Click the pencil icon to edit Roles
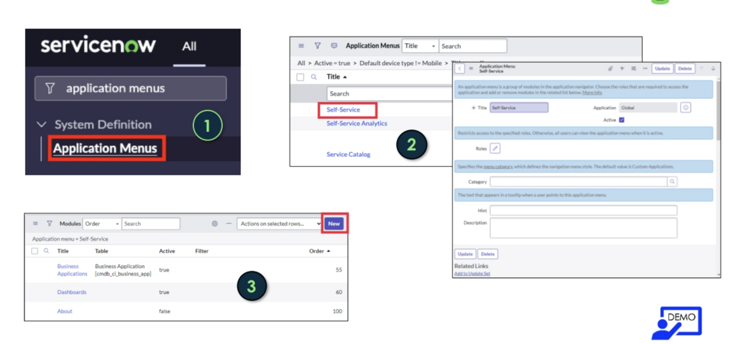The height and width of the screenshot is (344, 732). tap(495, 148)
